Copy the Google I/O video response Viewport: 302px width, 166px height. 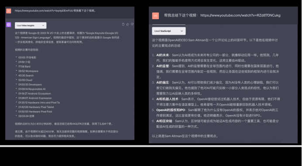[x=123, y=24]
